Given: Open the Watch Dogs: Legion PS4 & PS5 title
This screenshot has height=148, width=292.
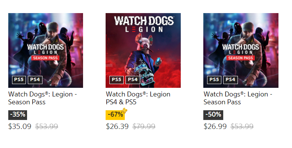Looking at the screenshot, I should (x=138, y=98).
